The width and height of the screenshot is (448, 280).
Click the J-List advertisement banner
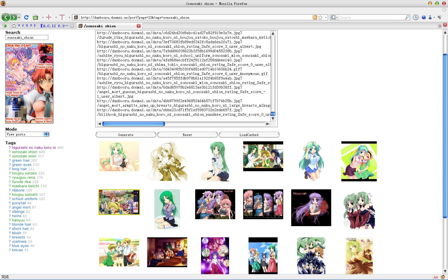[29, 83]
